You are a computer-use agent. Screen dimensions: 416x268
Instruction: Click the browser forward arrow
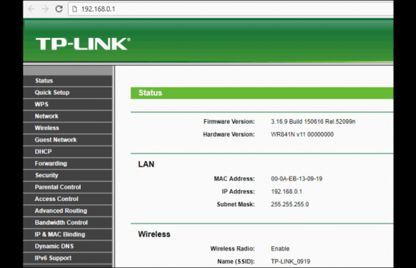pyautogui.click(x=45, y=9)
